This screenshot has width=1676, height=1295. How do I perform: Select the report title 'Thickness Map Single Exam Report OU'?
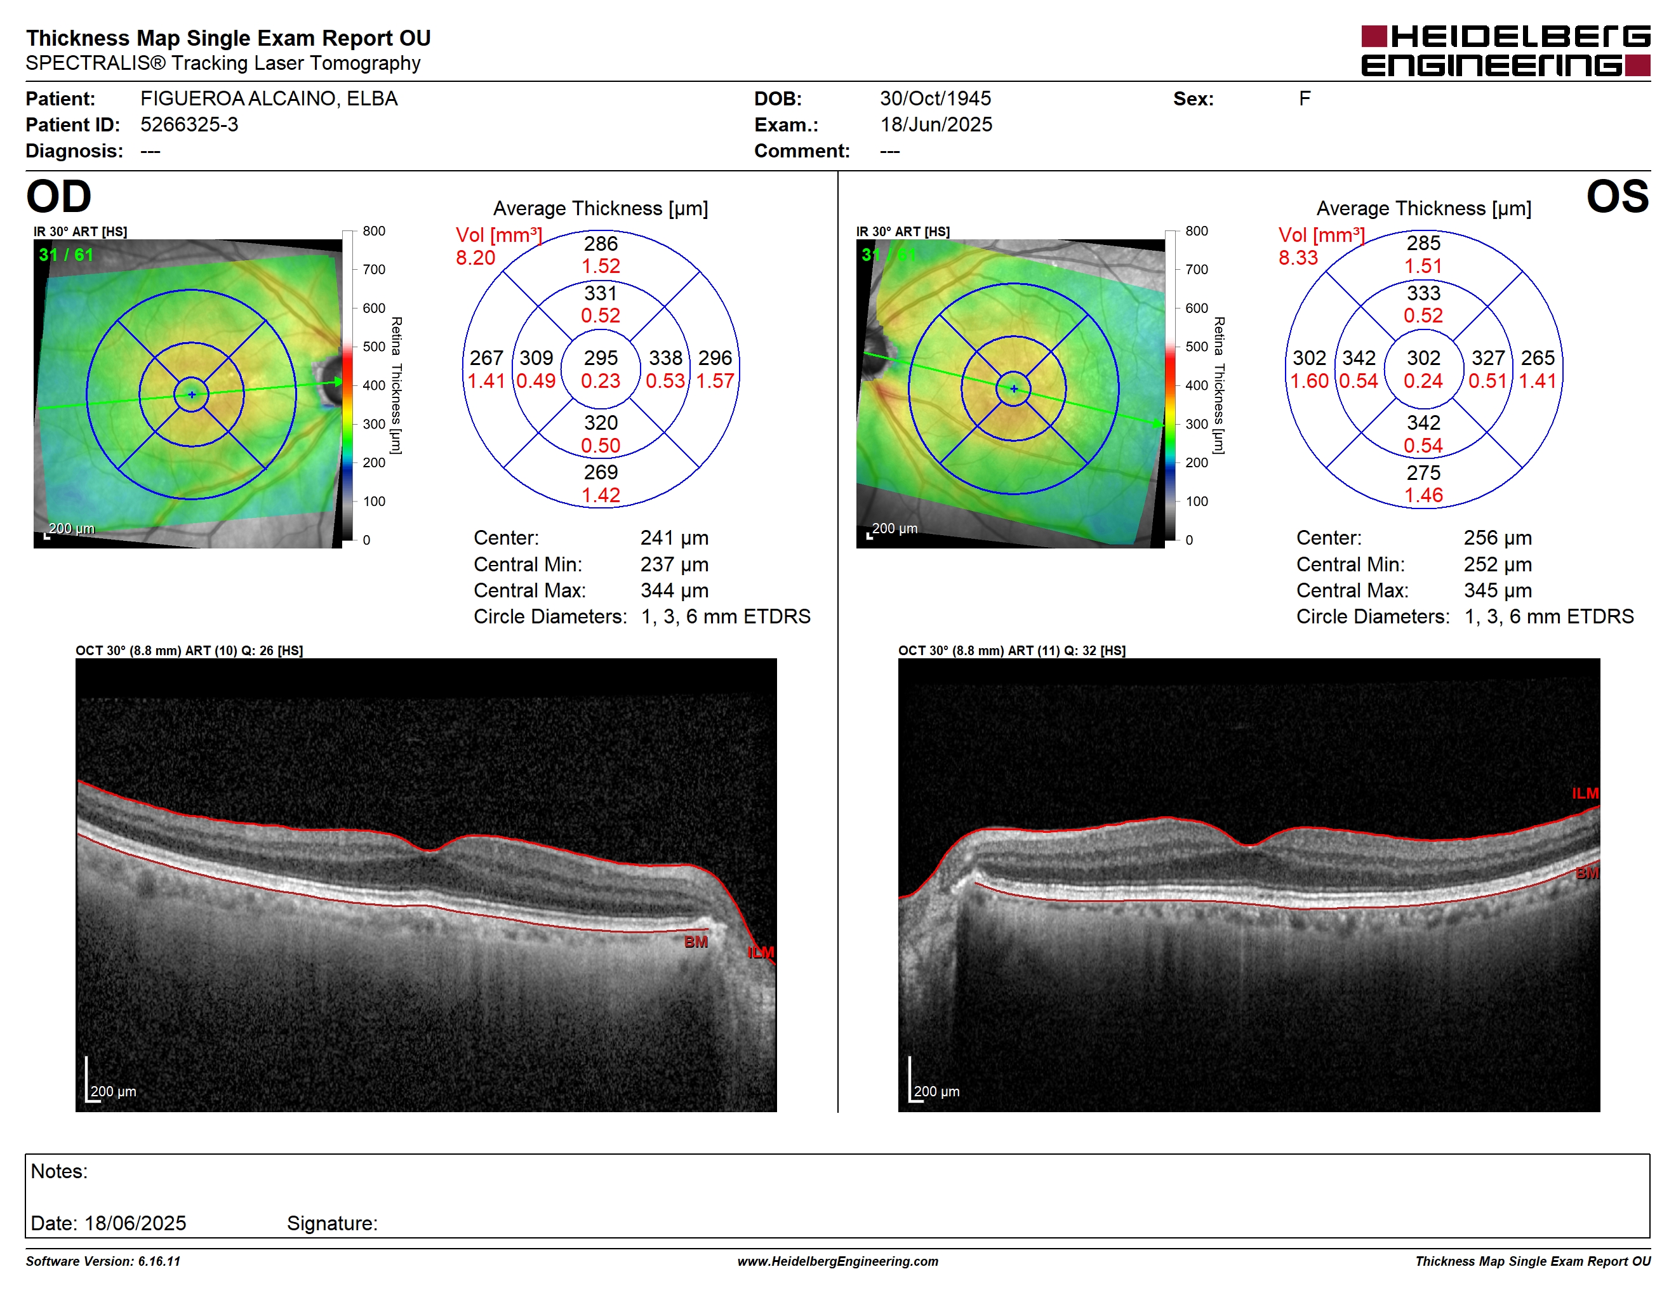point(229,38)
